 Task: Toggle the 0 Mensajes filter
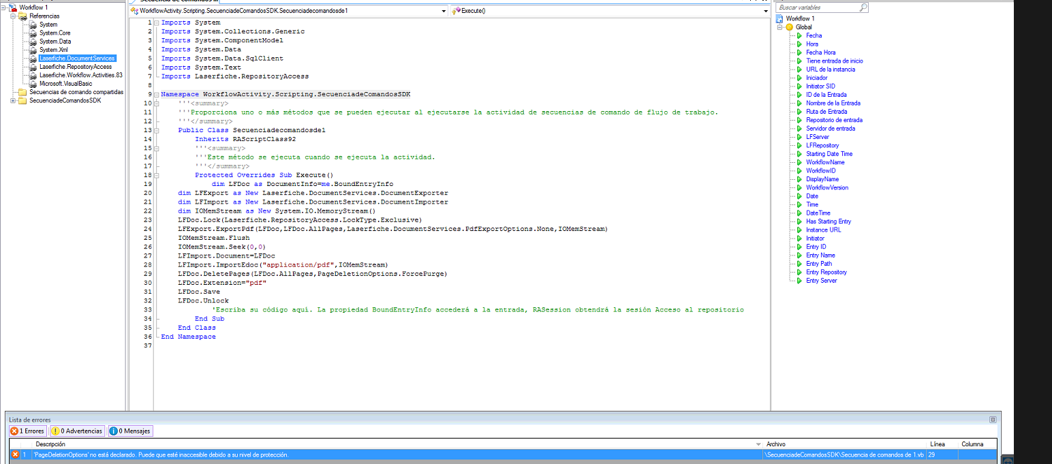pos(130,431)
